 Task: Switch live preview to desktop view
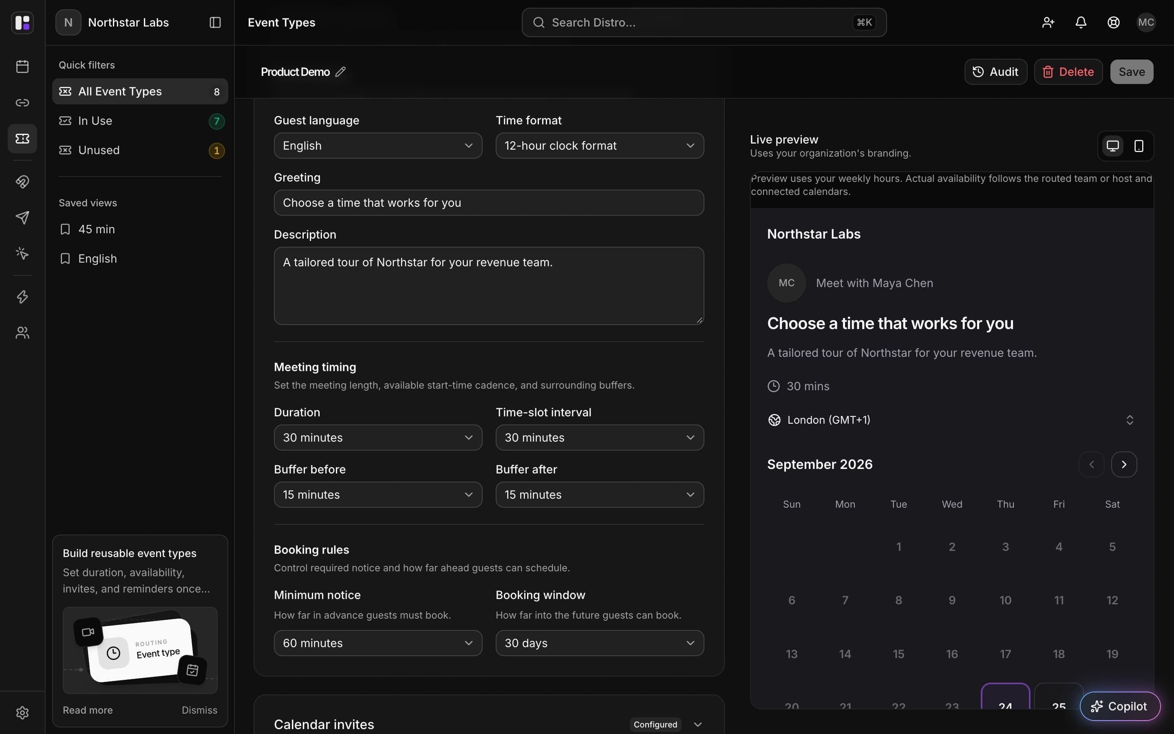click(x=1113, y=146)
